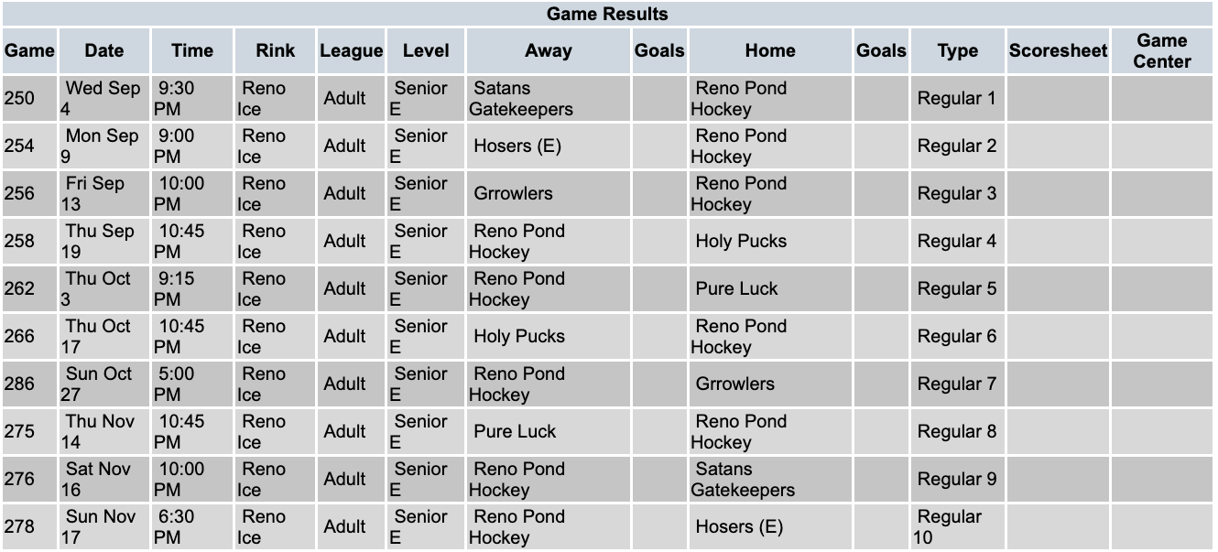Click Grrowlers away team in game 256
1218x552 pixels.
point(513,194)
